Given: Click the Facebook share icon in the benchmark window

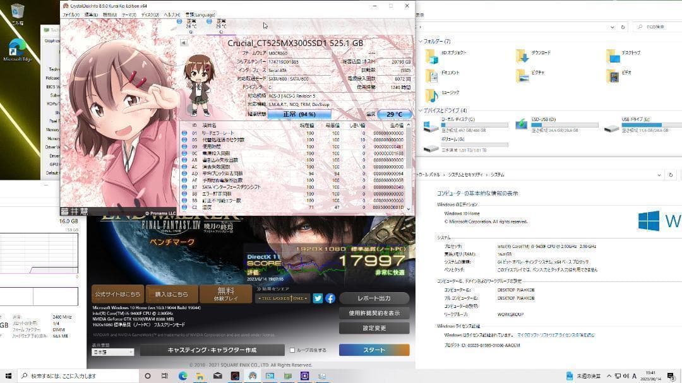Looking at the screenshot, I should click(x=330, y=297).
